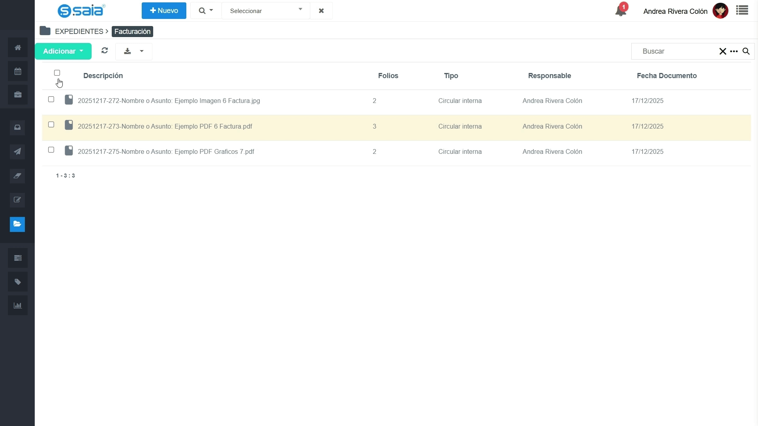Check the Ejemplo PDF Graficos 7.pdf row

(51, 150)
